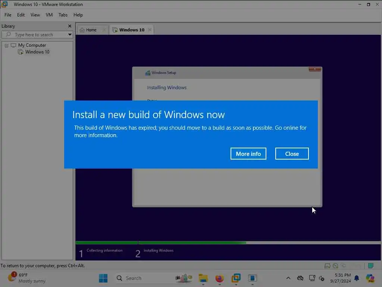The image size is (382, 287).
Task: Show hidden system tray icons
Action: 288,278
